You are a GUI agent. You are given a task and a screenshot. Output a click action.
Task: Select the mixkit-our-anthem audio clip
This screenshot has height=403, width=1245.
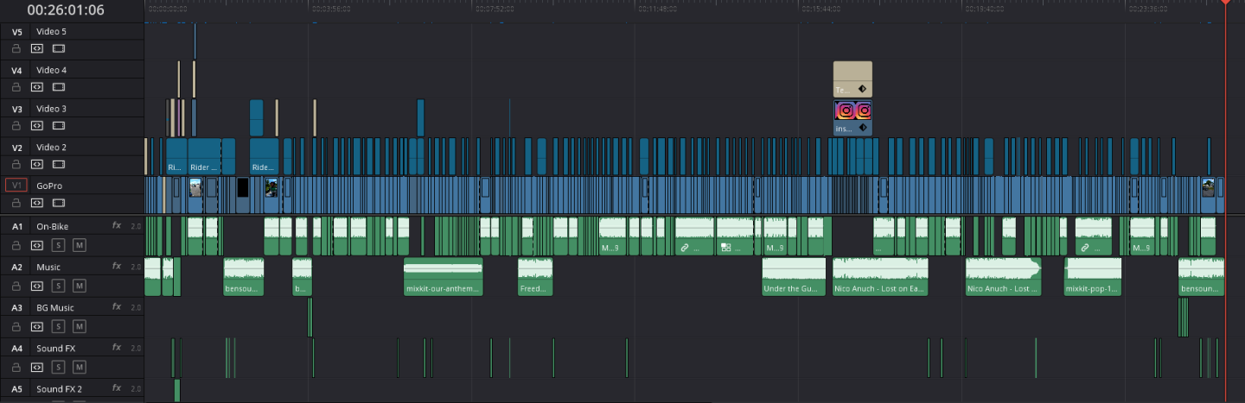tap(443, 277)
